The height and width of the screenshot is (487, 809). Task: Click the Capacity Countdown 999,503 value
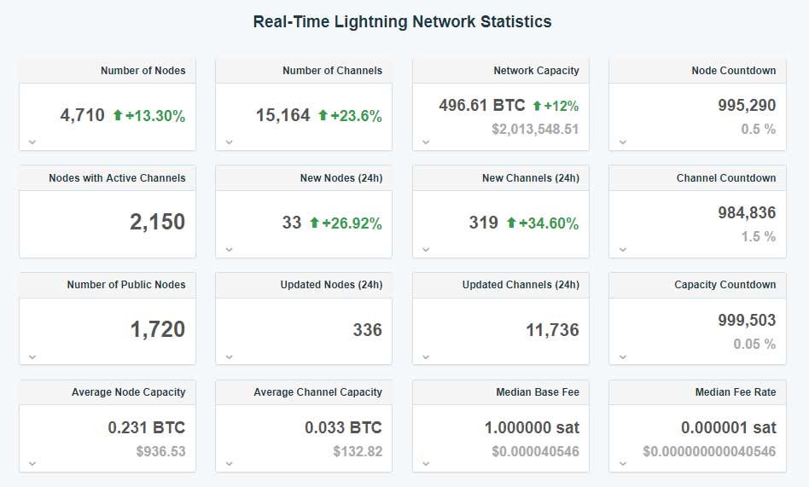pyautogui.click(x=747, y=320)
